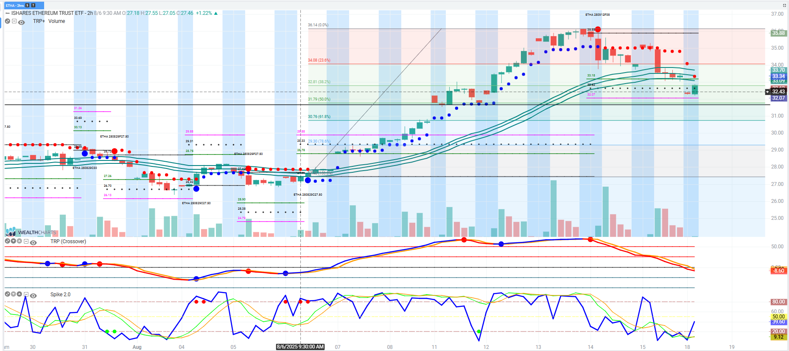This screenshot has width=789, height=351.
Task: Click the ETHA 250829C30 option label
Action: pyautogui.click(x=85, y=168)
